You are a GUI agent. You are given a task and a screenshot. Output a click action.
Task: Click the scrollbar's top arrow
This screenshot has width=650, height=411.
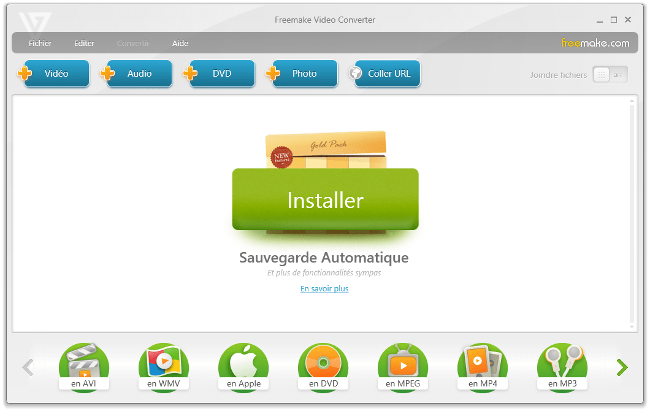632,101
